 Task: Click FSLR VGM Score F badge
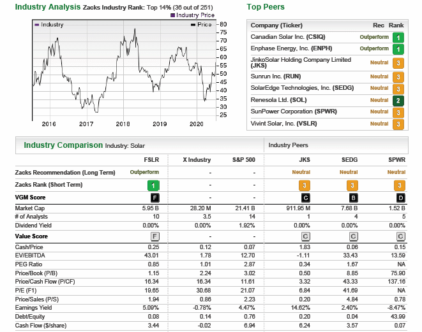(x=154, y=198)
